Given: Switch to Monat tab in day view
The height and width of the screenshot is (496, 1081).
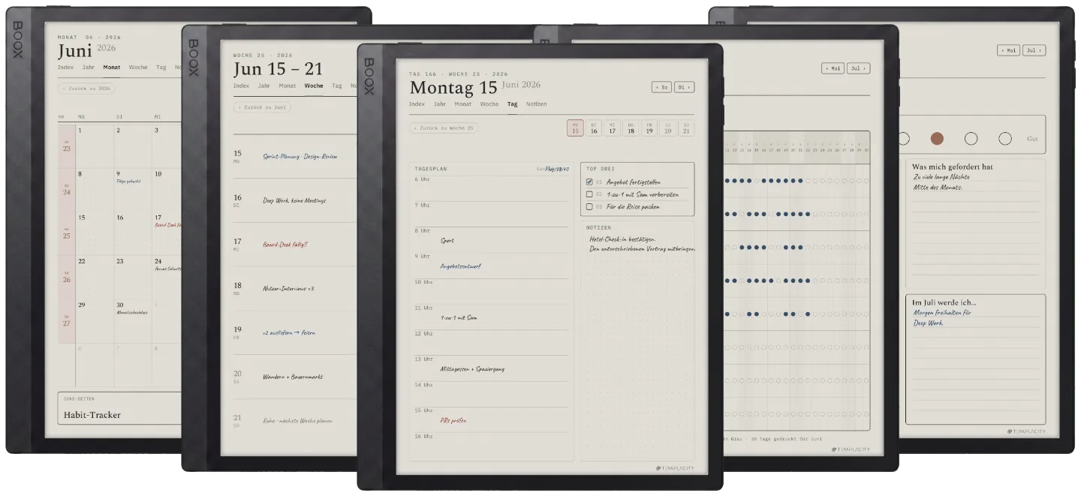Looking at the screenshot, I should click(463, 104).
